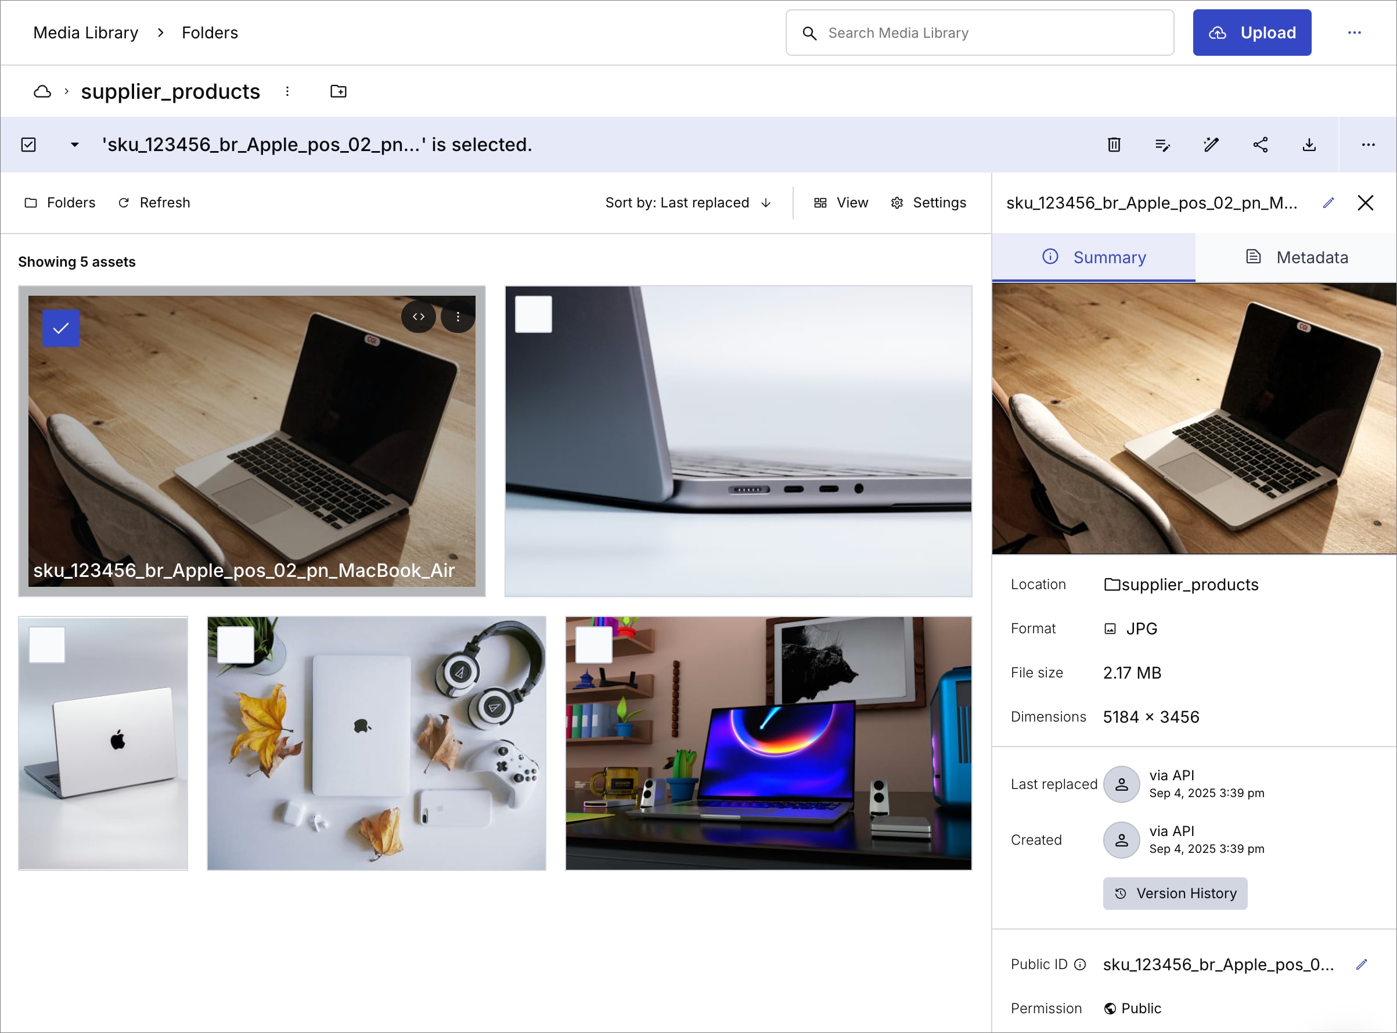The image size is (1397, 1033).
Task: Open supplier_products folder options menu
Action: [287, 91]
